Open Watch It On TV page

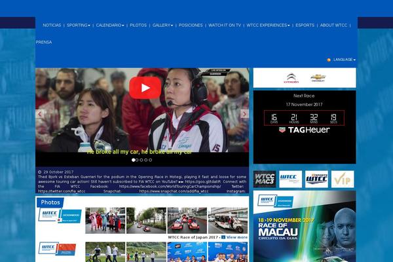pos(225,26)
